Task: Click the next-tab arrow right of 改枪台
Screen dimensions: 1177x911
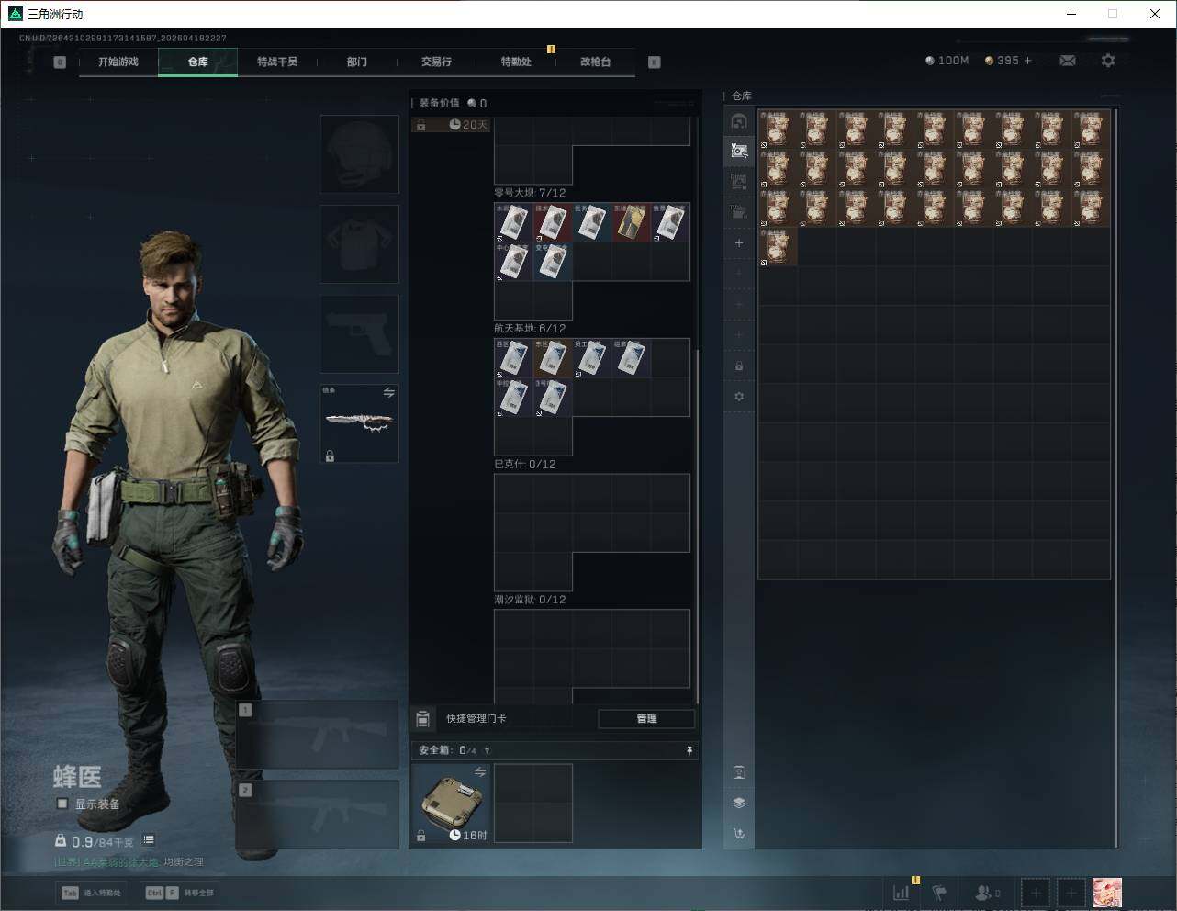Action: (x=655, y=62)
